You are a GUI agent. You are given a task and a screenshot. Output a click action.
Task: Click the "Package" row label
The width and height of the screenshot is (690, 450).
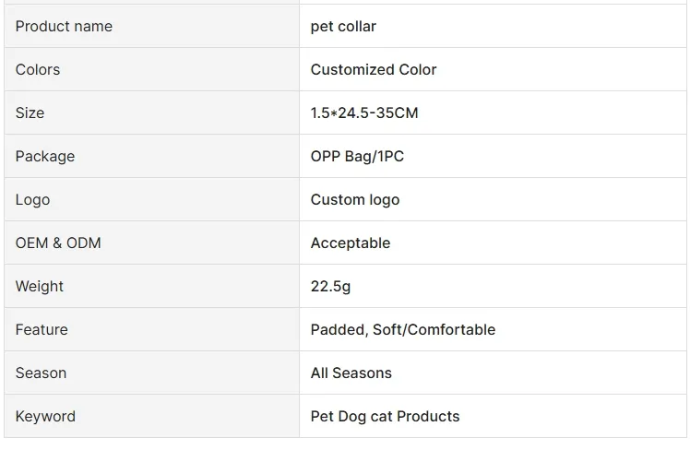[x=45, y=156]
